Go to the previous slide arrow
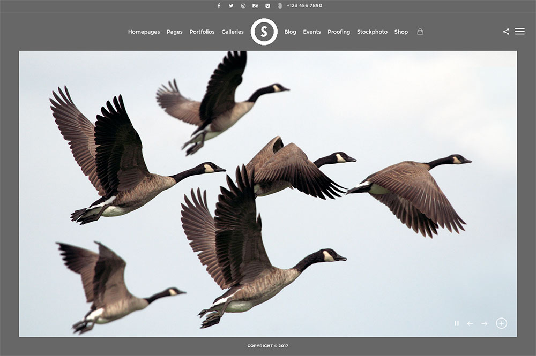The image size is (536, 356). point(470,323)
